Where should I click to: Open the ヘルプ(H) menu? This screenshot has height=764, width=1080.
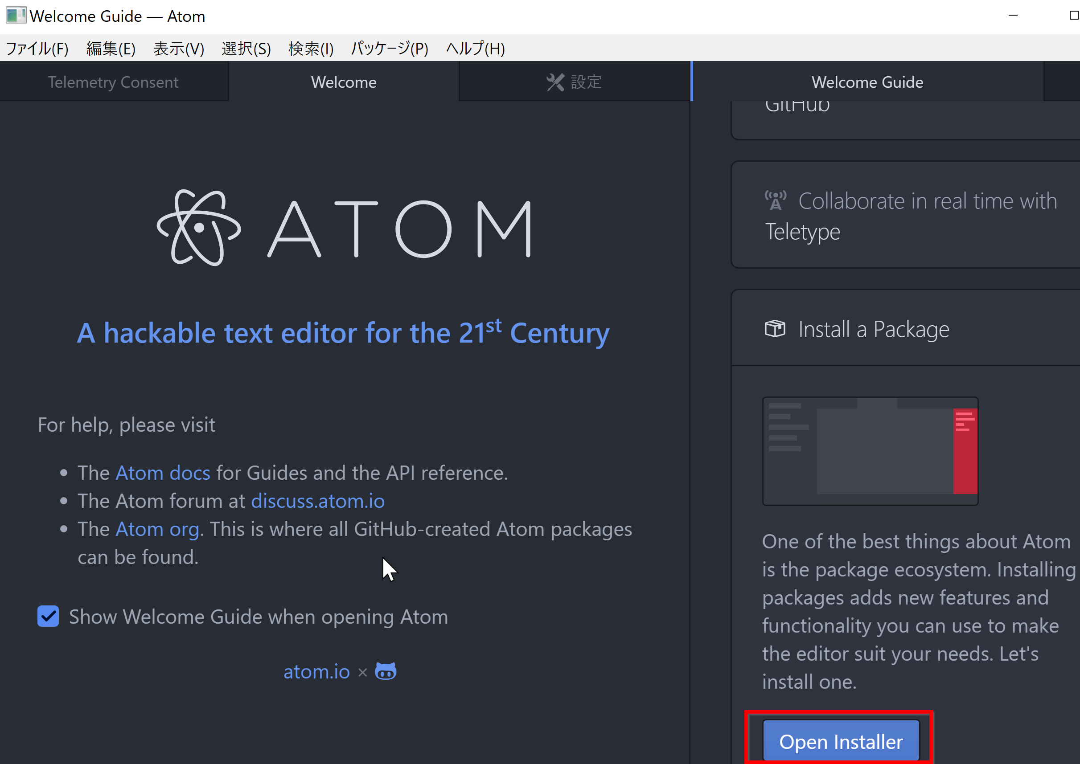tap(475, 48)
